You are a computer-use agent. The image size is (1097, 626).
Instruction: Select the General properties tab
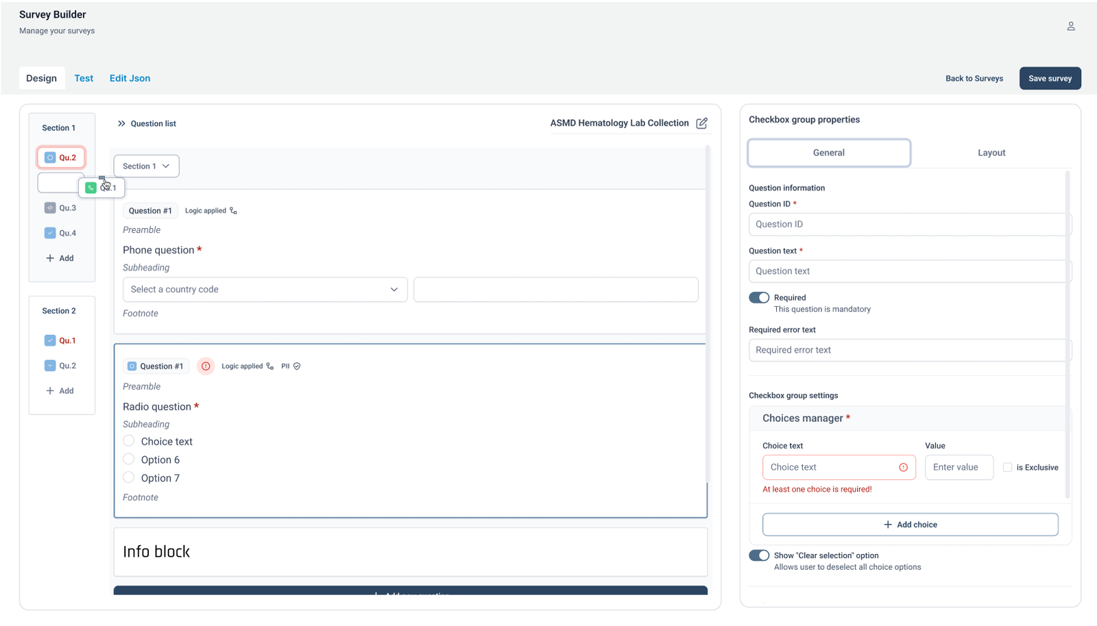(829, 153)
